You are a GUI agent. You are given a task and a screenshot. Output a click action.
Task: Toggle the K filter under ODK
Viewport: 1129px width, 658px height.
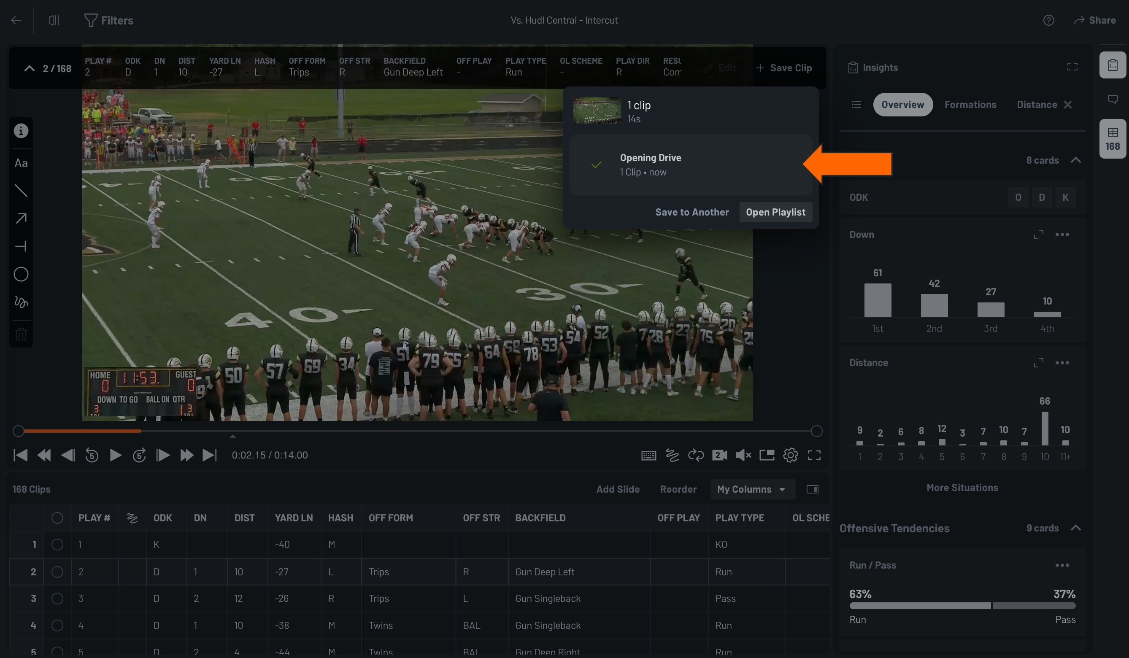click(1066, 197)
